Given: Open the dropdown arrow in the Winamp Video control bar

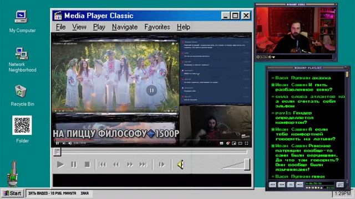Looking at the screenshot, I should (273, 57).
